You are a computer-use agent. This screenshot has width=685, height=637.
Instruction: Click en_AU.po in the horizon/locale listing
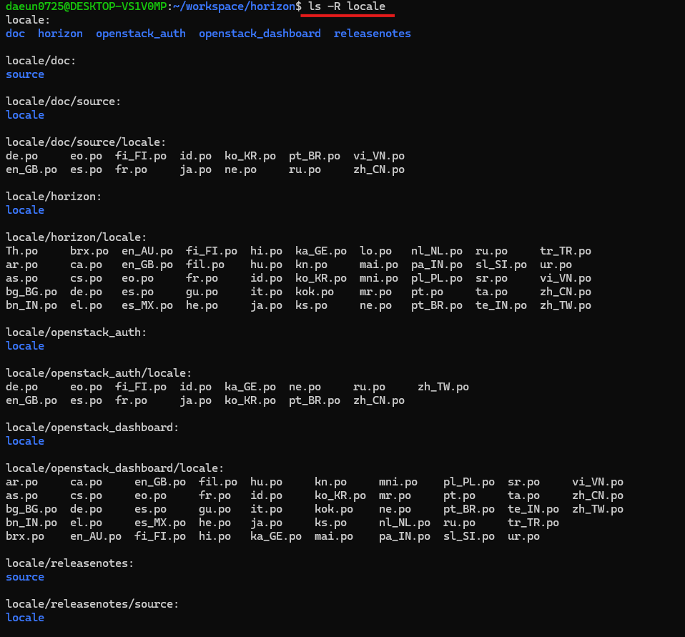point(147,251)
